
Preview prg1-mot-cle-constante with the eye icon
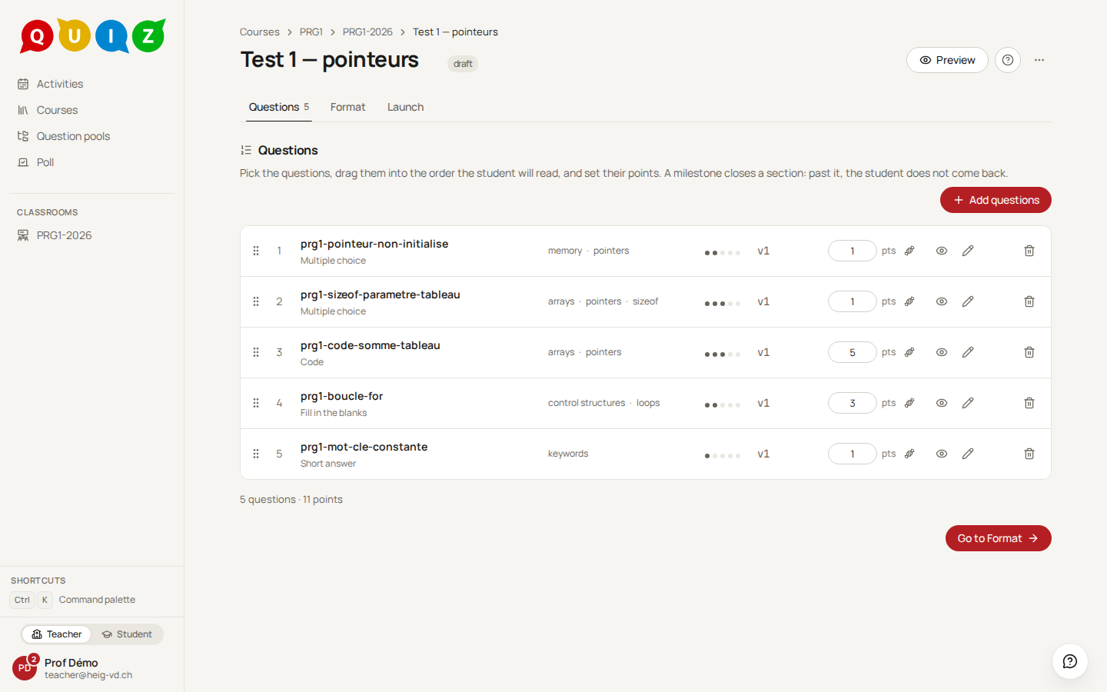pos(942,454)
